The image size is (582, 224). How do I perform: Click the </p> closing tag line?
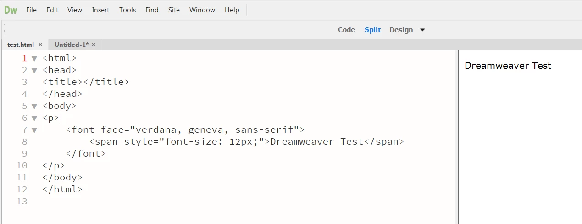coord(54,166)
